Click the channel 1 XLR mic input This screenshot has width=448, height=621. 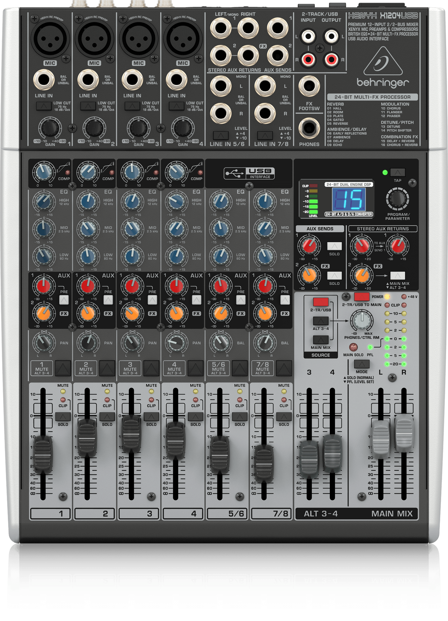click(x=50, y=39)
